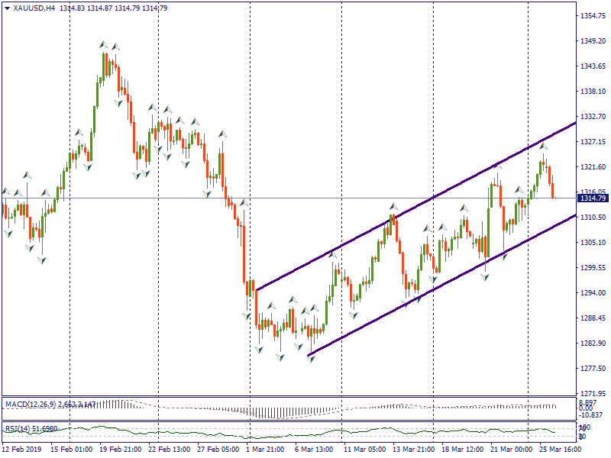Open the dropdown arrow beside XAUUSD,H4
611x458 pixels.
(7, 8)
